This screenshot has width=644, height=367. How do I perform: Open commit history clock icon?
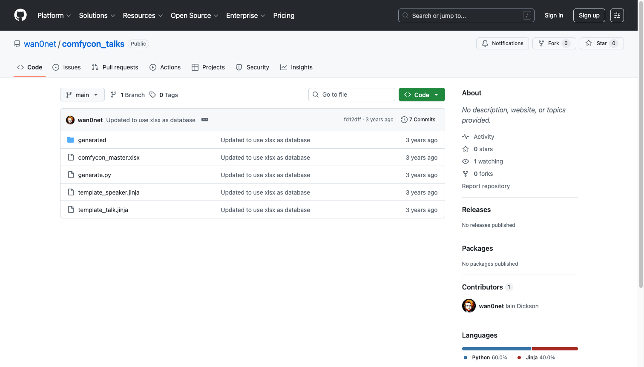tap(404, 120)
